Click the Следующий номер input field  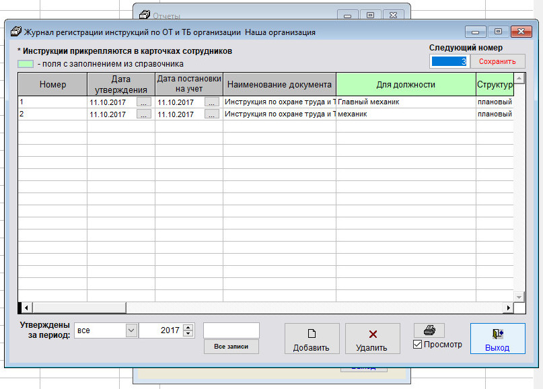(449, 61)
